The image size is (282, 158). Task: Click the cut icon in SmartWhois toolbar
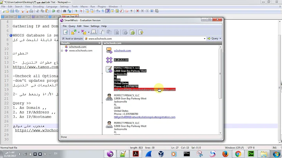point(102,32)
